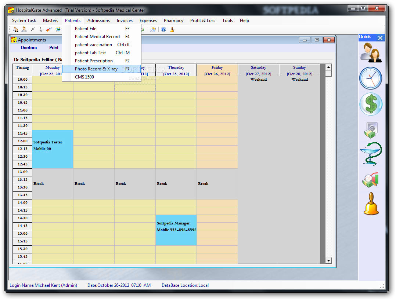Open appointments via the Quick panel clock icon
The width and height of the screenshot is (396, 300).
point(371,78)
